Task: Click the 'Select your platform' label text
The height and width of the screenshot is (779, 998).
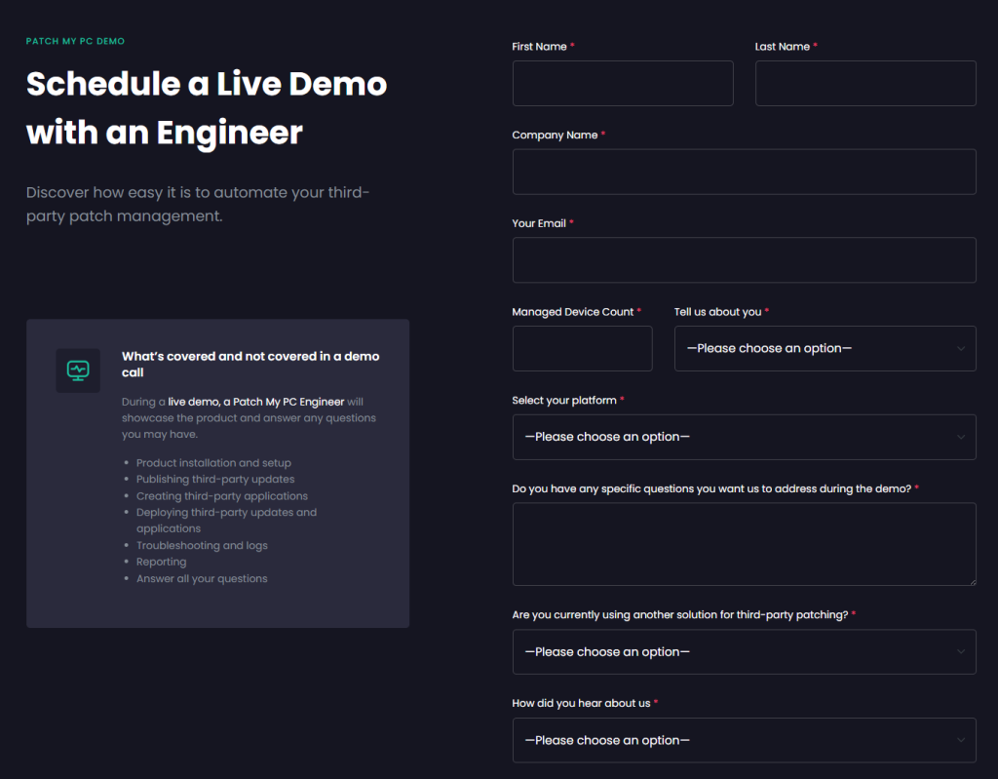Action: [564, 401]
